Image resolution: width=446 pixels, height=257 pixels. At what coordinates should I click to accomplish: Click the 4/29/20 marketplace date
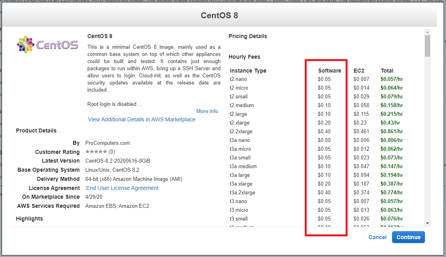[x=94, y=197]
